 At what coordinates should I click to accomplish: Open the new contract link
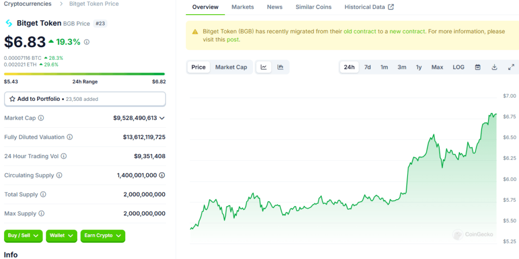(x=407, y=31)
